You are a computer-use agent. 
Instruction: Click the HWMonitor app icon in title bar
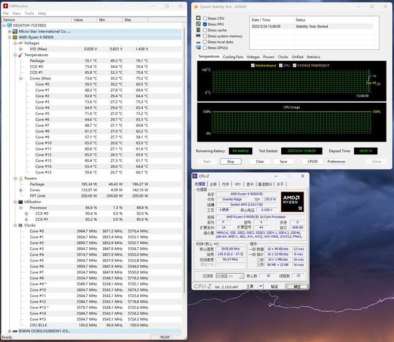6,6
